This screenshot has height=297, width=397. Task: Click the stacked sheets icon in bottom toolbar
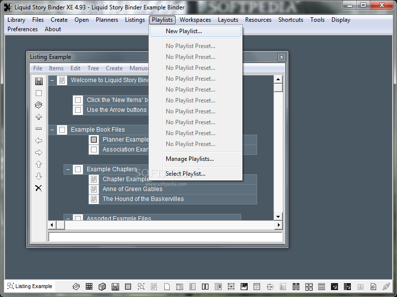point(76,287)
